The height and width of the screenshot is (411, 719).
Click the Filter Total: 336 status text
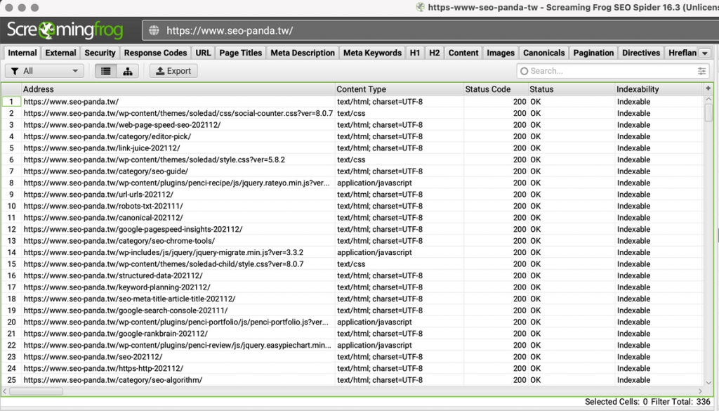click(680, 402)
